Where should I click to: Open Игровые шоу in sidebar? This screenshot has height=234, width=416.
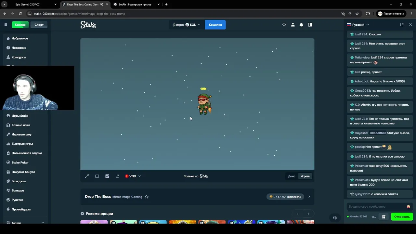coord(25,134)
